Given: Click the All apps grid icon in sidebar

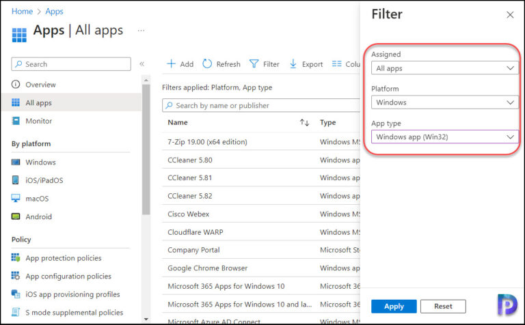Looking at the screenshot, I should coord(16,102).
